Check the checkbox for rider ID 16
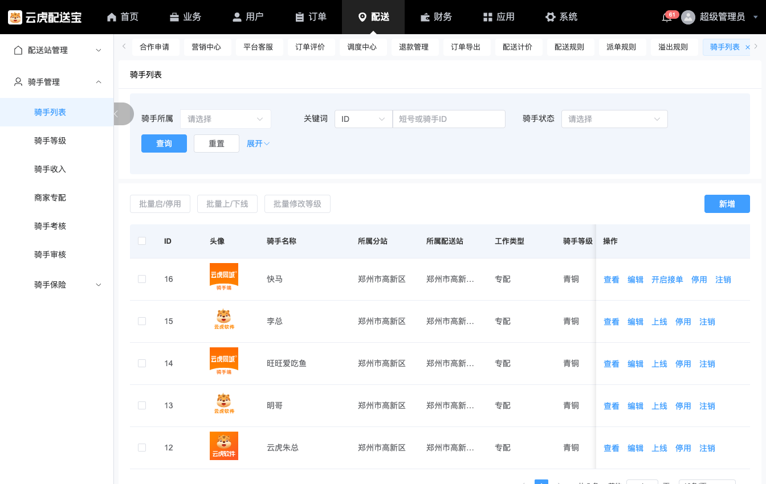This screenshot has width=766, height=484. point(142,279)
